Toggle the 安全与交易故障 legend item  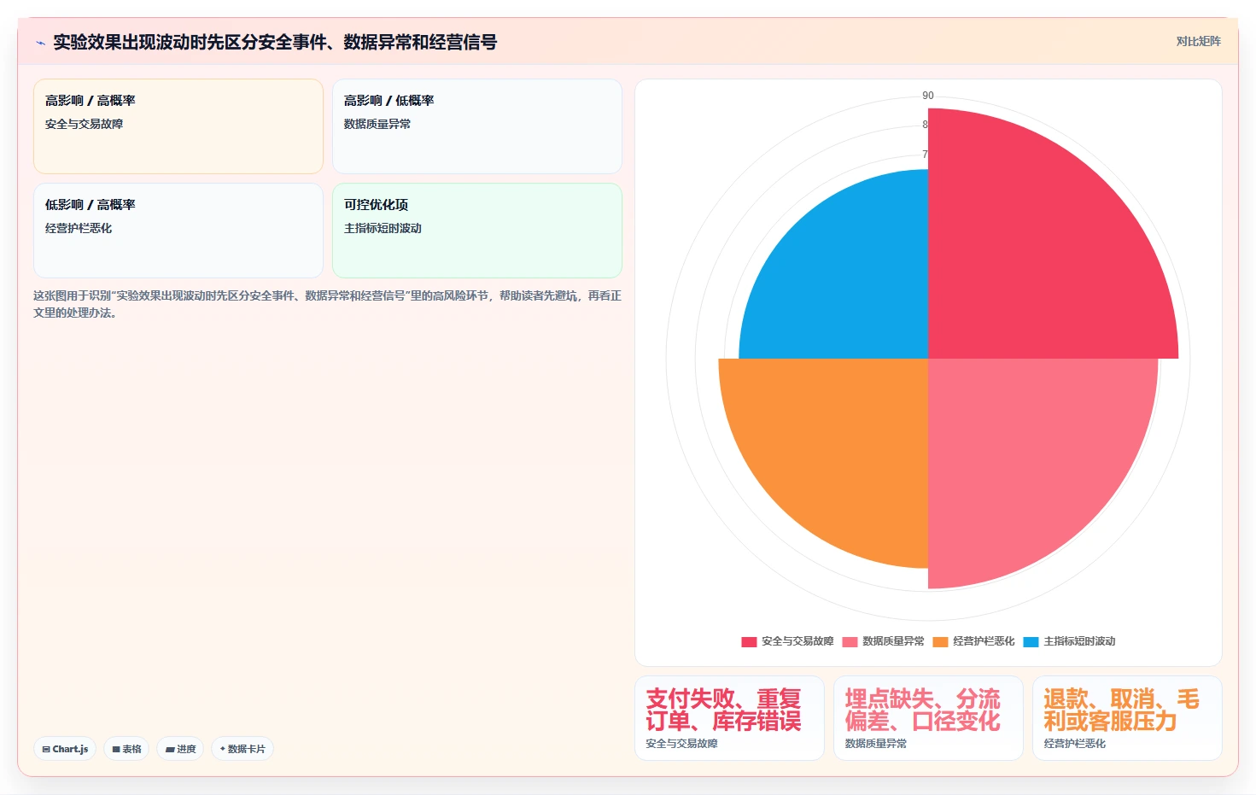(787, 641)
